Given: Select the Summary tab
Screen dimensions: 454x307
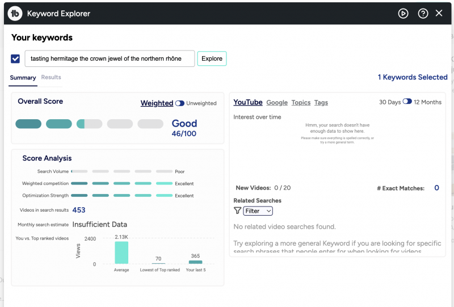Looking at the screenshot, I should pos(23,78).
